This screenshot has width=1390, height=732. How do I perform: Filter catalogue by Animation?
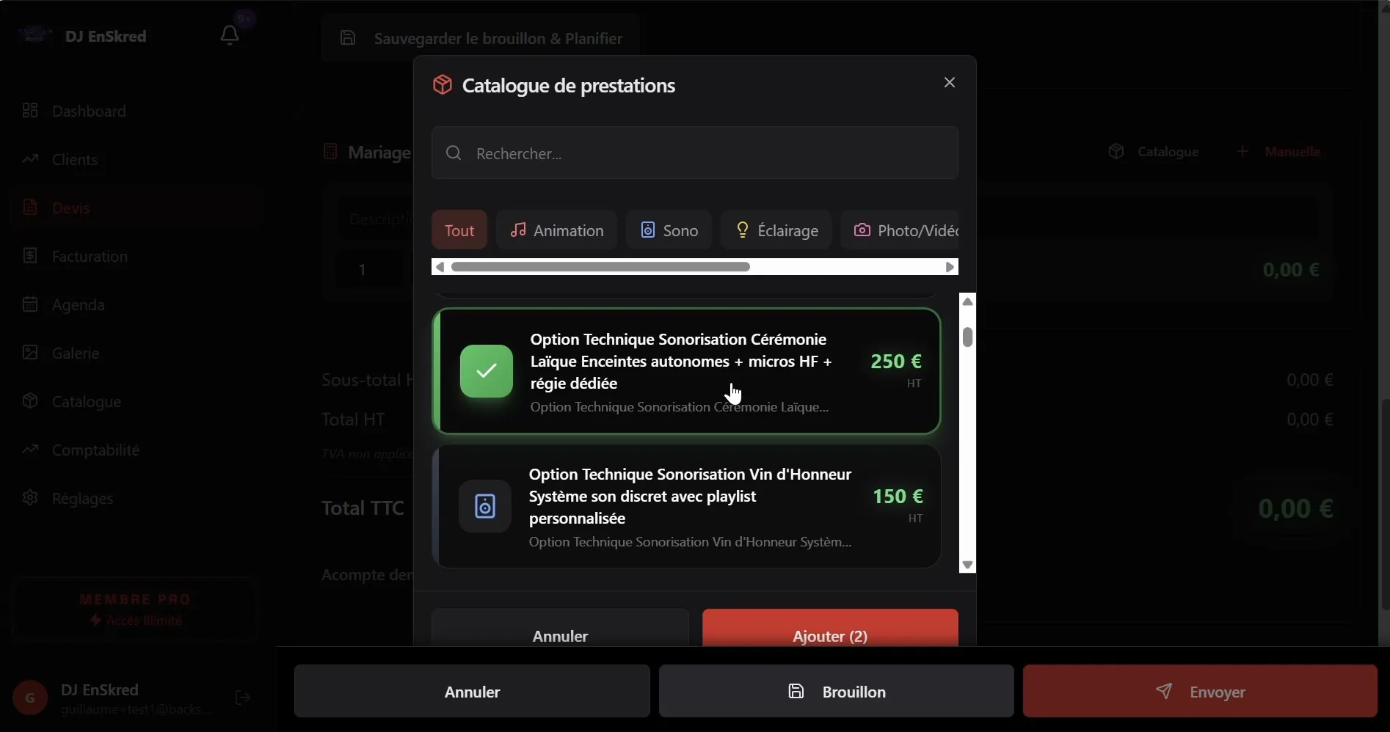point(557,230)
